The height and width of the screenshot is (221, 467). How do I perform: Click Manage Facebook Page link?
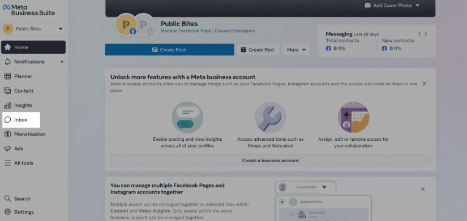tap(186, 31)
